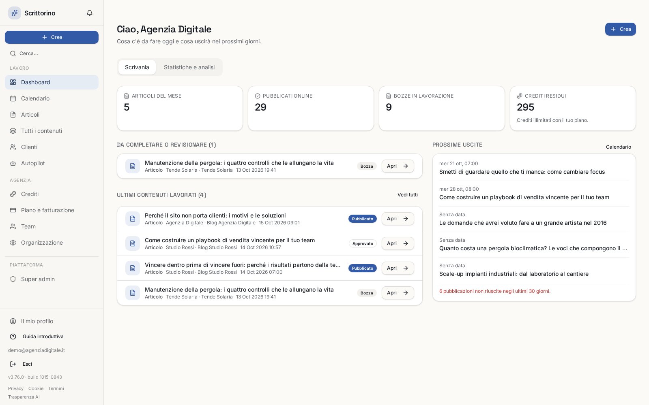Open Dashboard from the sidebar
This screenshot has width=649, height=405.
click(52, 82)
